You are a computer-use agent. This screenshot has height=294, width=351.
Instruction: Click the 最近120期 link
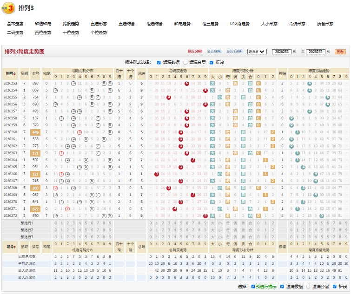pyautogui.click(x=234, y=52)
